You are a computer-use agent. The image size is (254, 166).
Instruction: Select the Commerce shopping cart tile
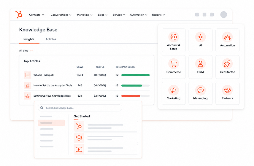(x=174, y=67)
